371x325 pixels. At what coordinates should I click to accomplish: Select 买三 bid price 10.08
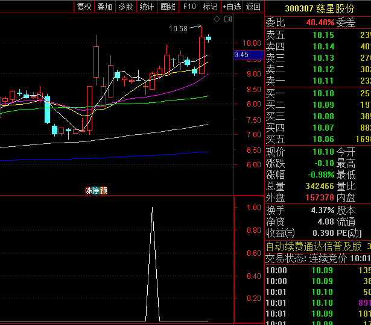pos(323,116)
